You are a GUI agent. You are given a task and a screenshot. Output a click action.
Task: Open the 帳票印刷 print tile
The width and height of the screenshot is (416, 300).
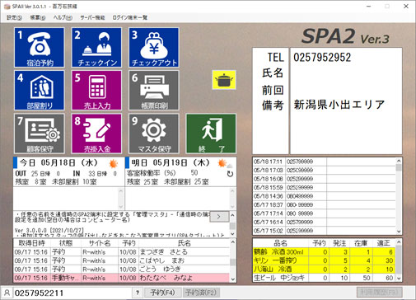pos(154,91)
